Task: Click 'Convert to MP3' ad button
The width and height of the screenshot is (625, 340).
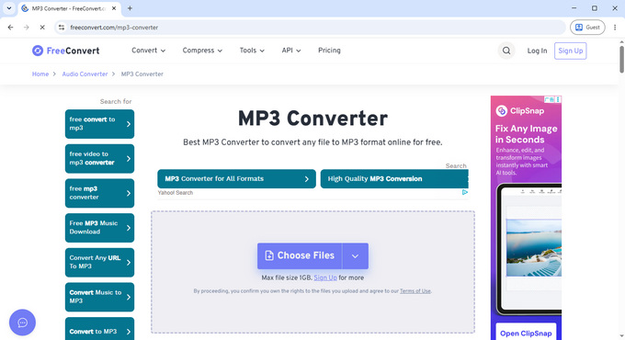Action: [x=99, y=329]
